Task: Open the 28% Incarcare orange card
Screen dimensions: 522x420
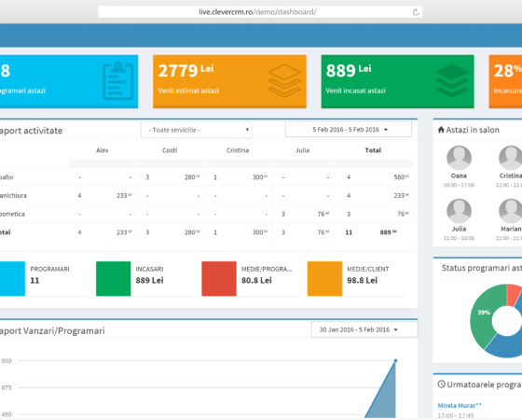Action: click(x=505, y=81)
